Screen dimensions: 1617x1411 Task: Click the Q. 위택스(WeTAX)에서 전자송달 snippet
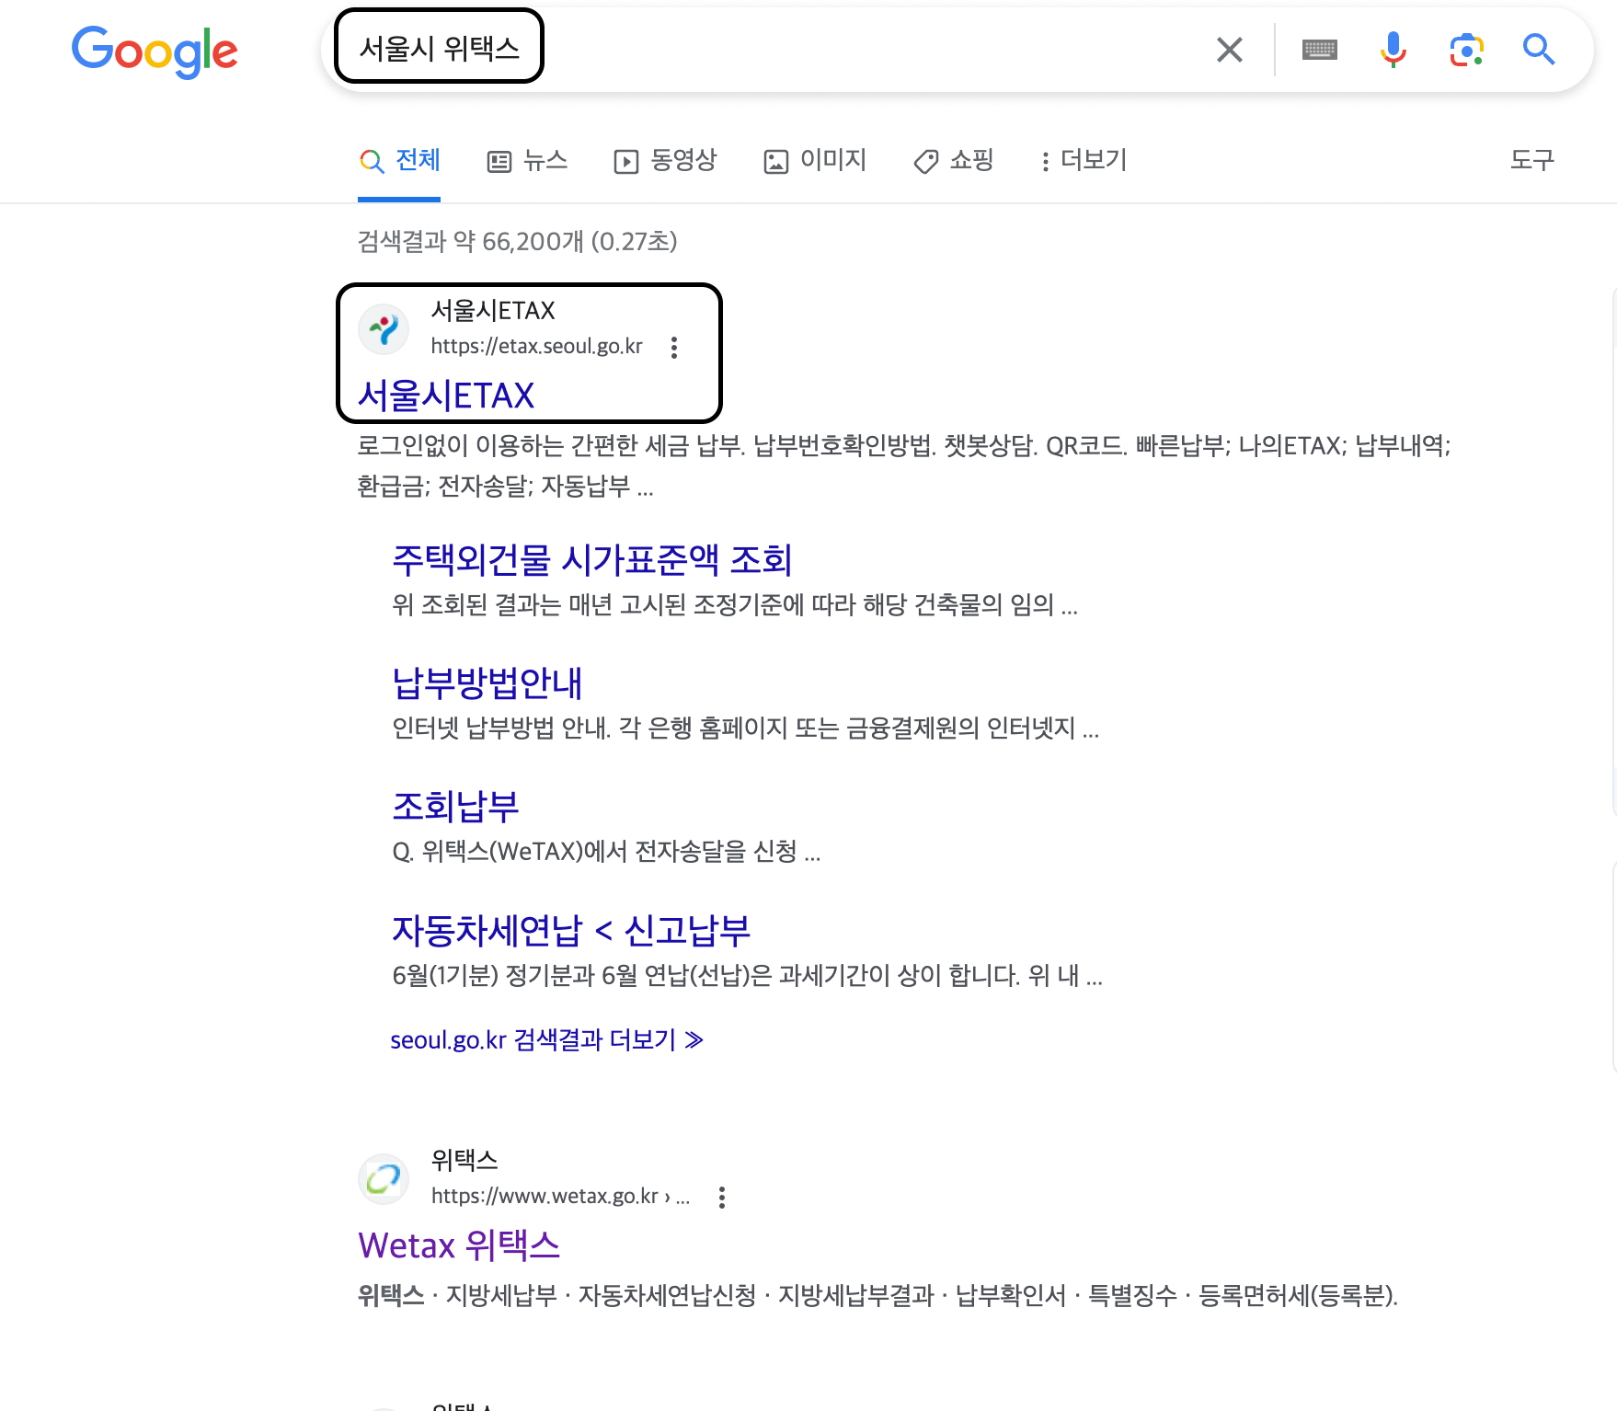point(606,852)
